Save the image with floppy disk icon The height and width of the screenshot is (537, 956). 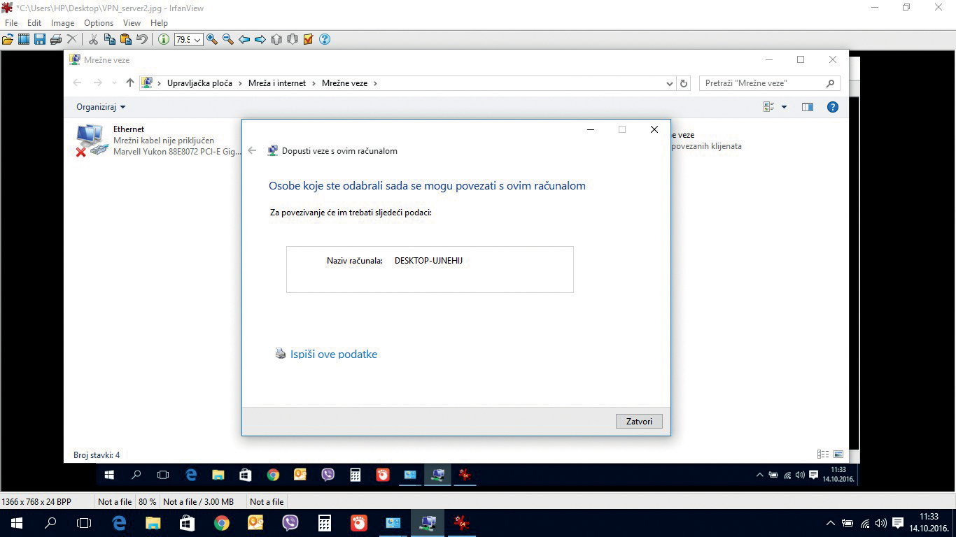39,40
